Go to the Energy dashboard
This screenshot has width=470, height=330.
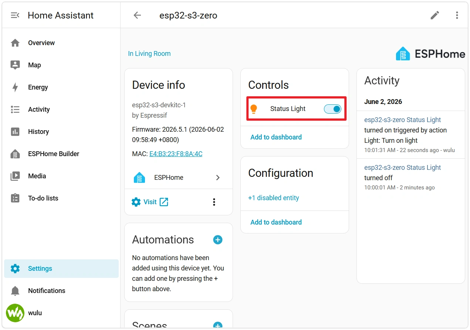pos(61,87)
